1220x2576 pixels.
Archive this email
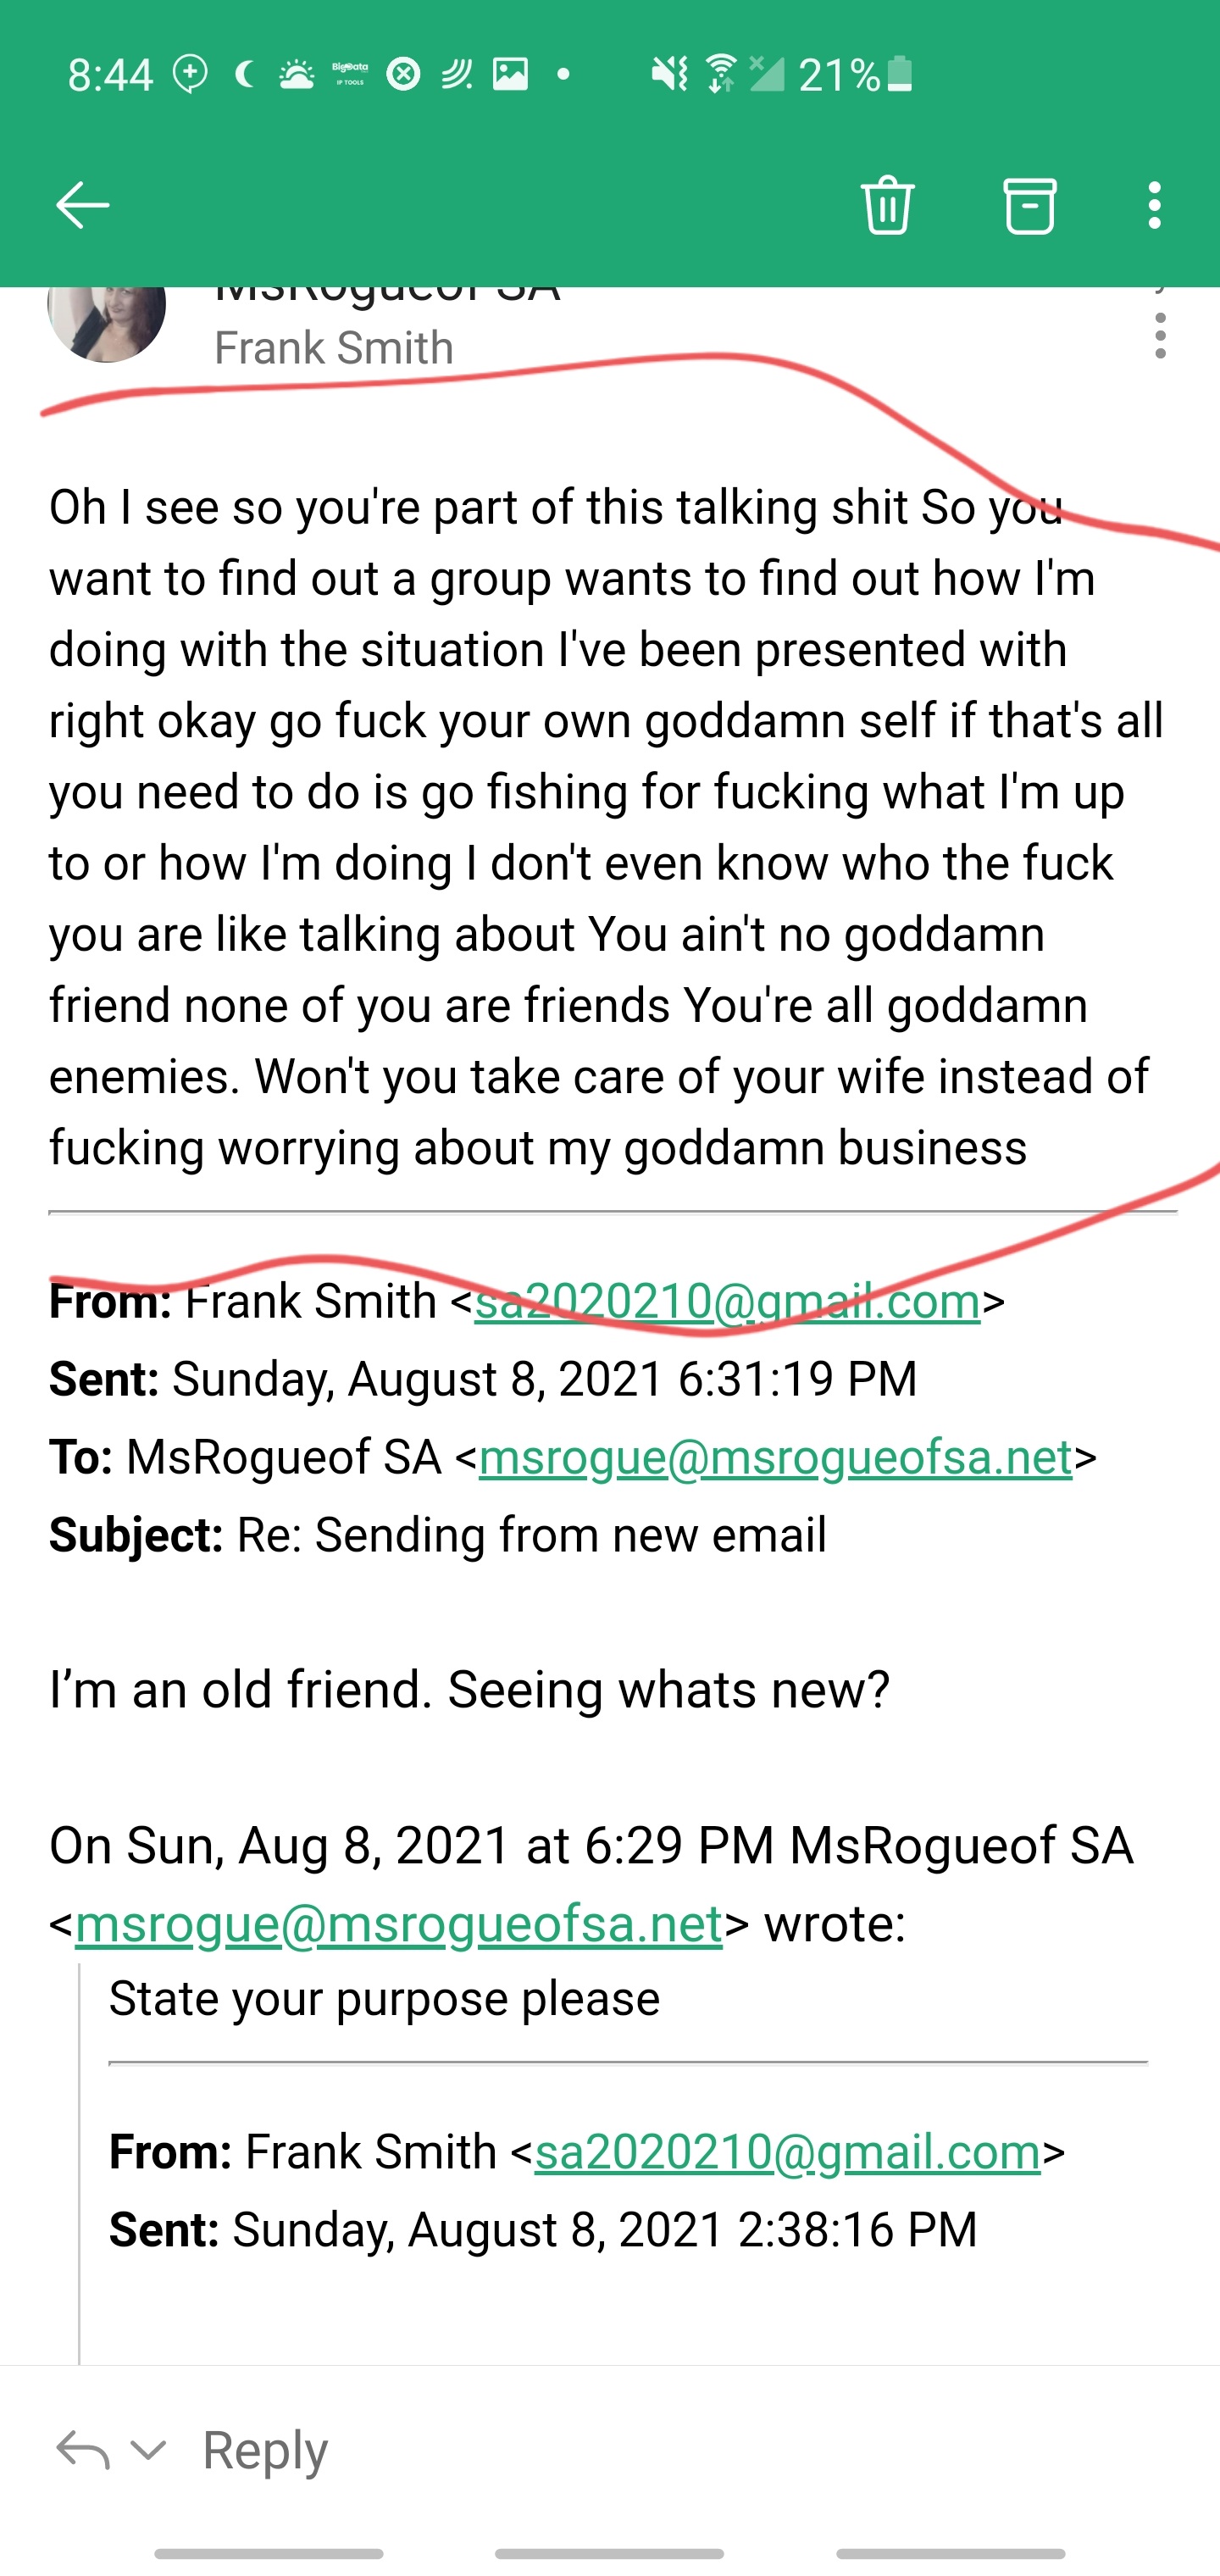click(1029, 206)
